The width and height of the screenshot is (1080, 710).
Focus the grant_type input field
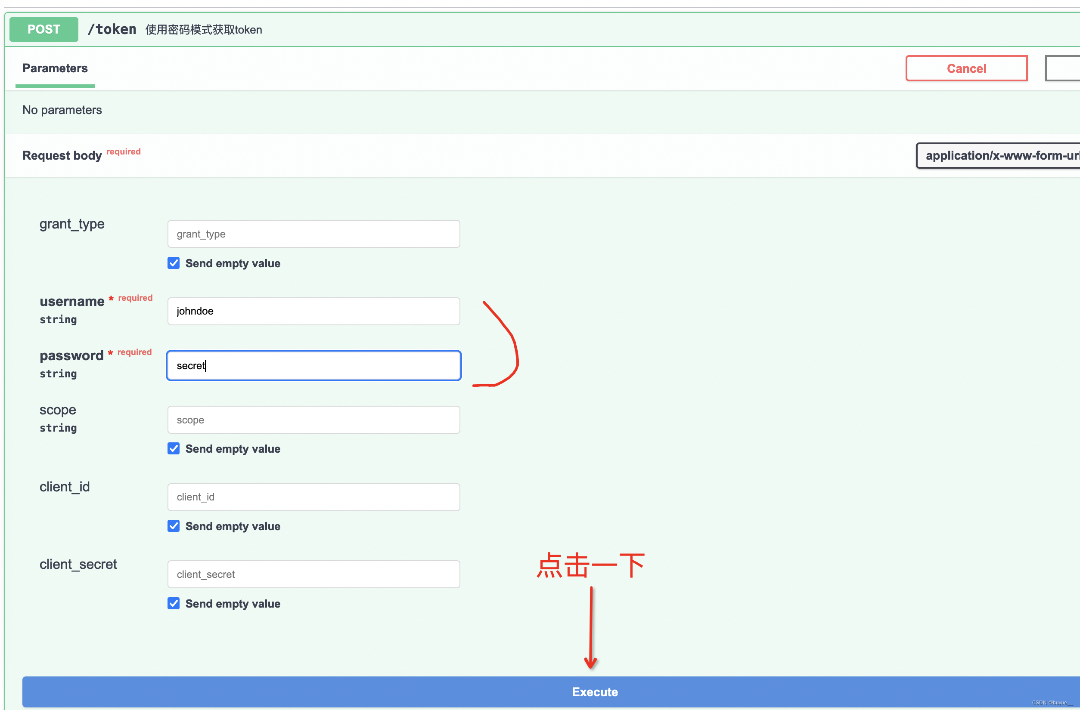point(313,234)
